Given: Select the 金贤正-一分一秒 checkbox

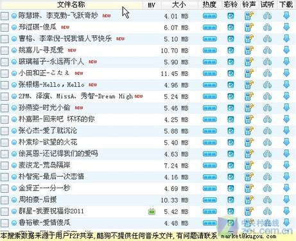Looking at the screenshot, I should [4, 188].
